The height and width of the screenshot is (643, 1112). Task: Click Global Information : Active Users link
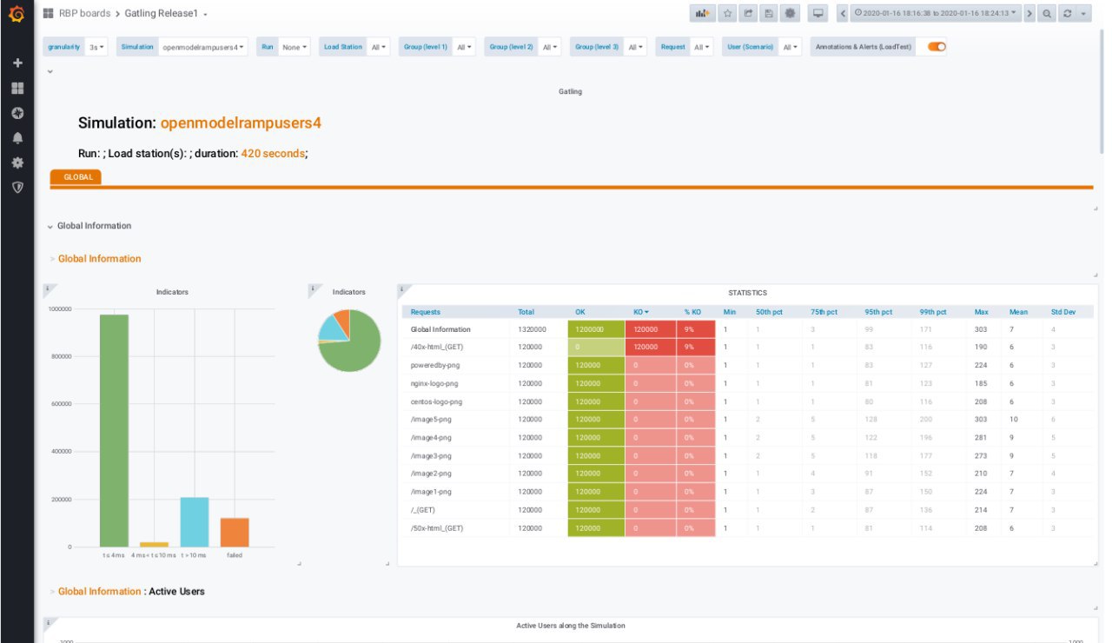(131, 591)
